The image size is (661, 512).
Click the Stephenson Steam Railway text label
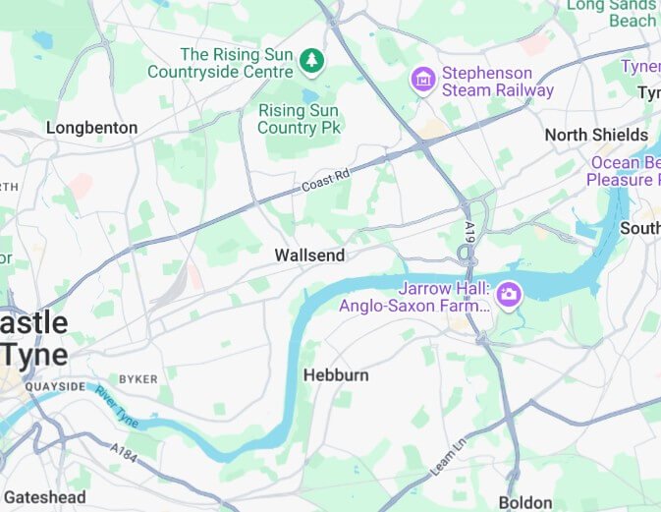click(497, 82)
